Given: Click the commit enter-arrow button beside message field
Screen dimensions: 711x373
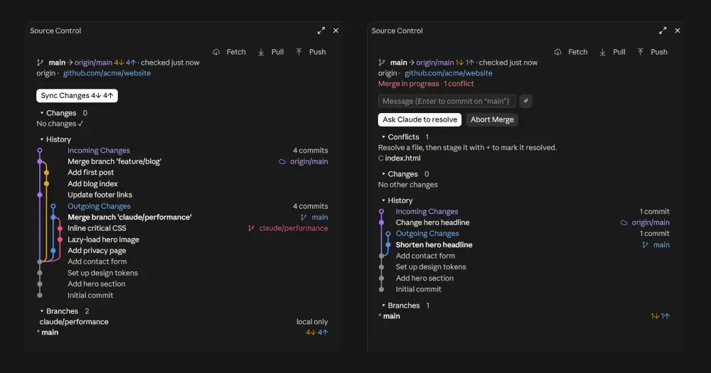Looking at the screenshot, I should coord(526,101).
